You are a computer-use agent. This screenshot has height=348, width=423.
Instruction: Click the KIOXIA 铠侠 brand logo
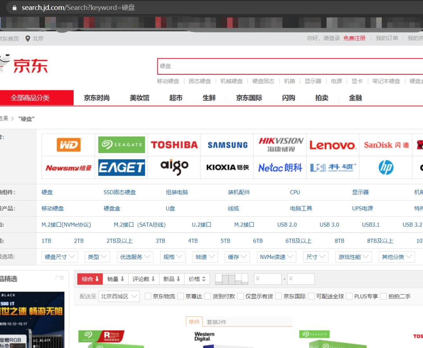pos(227,167)
